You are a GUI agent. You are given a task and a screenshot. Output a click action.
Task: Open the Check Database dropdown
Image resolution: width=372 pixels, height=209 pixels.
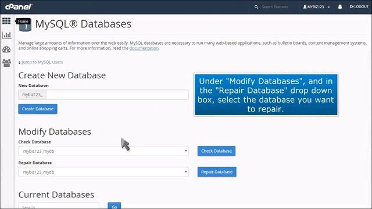pyautogui.click(x=103, y=151)
